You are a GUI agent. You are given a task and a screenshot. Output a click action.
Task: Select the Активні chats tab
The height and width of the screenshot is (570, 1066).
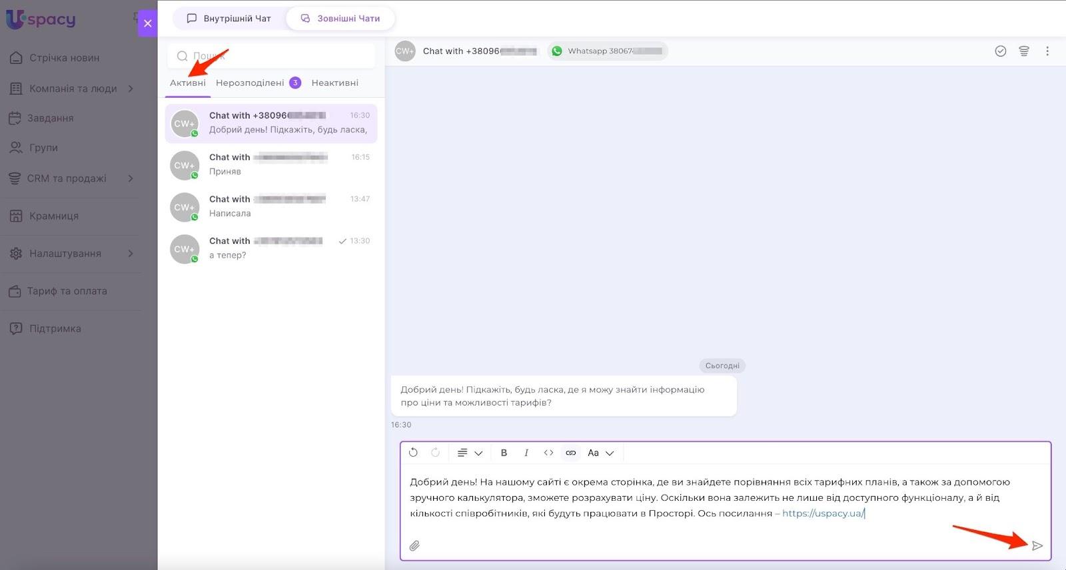point(188,83)
